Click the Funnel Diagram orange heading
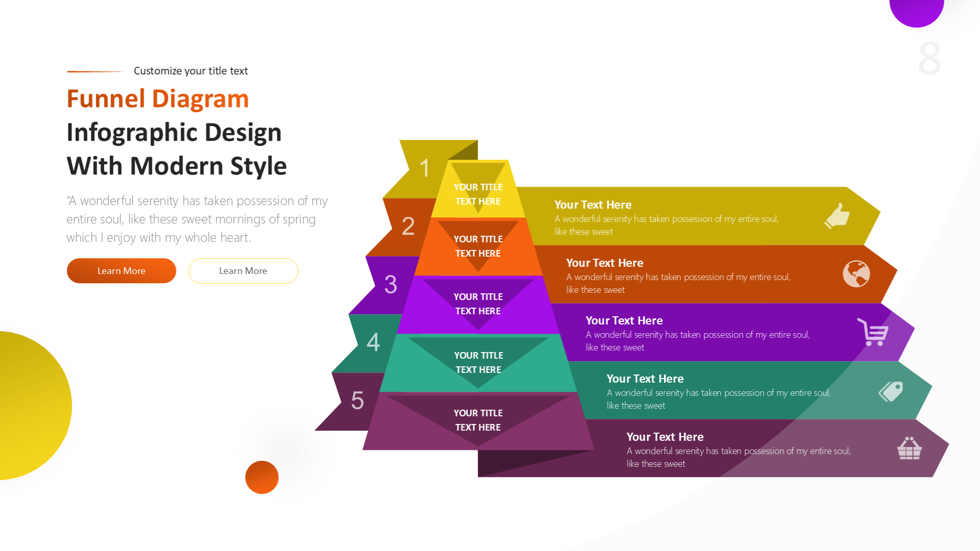Screen dimensions: 980x551 click(x=158, y=99)
